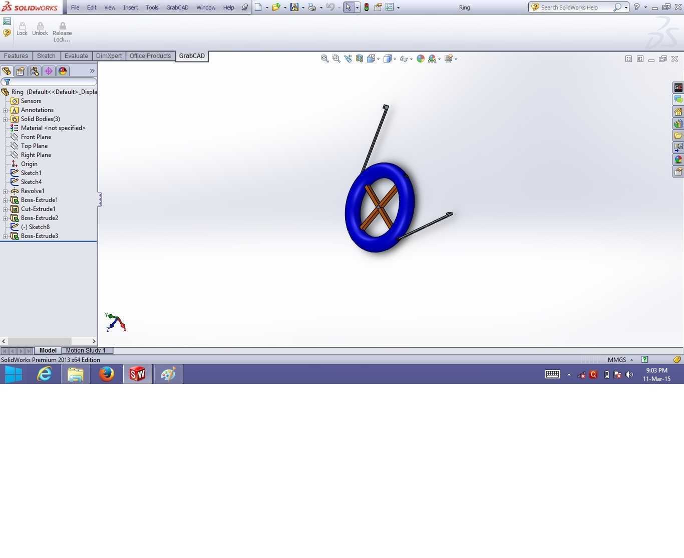This screenshot has height=558, width=684.
Task: Open Firefox from the taskbar
Action: point(106,374)
